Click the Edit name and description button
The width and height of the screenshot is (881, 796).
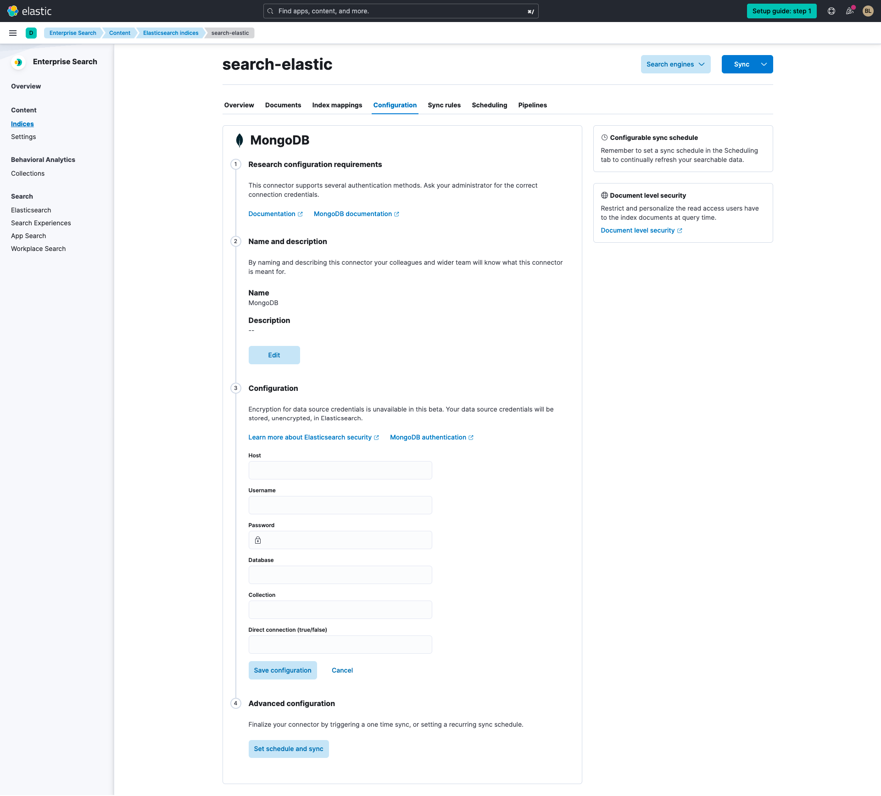(274, 355)
